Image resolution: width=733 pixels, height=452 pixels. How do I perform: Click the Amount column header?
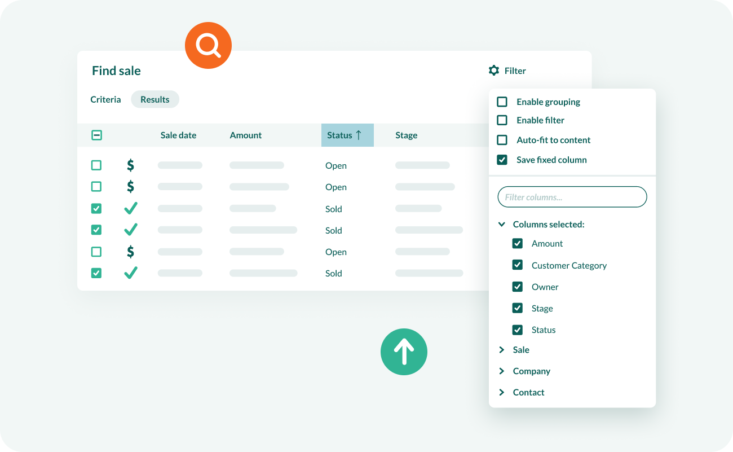pos(245,135)
